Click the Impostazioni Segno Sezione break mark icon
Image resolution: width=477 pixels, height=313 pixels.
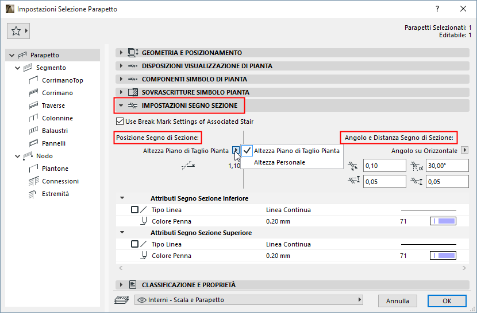tap(133, 105)
